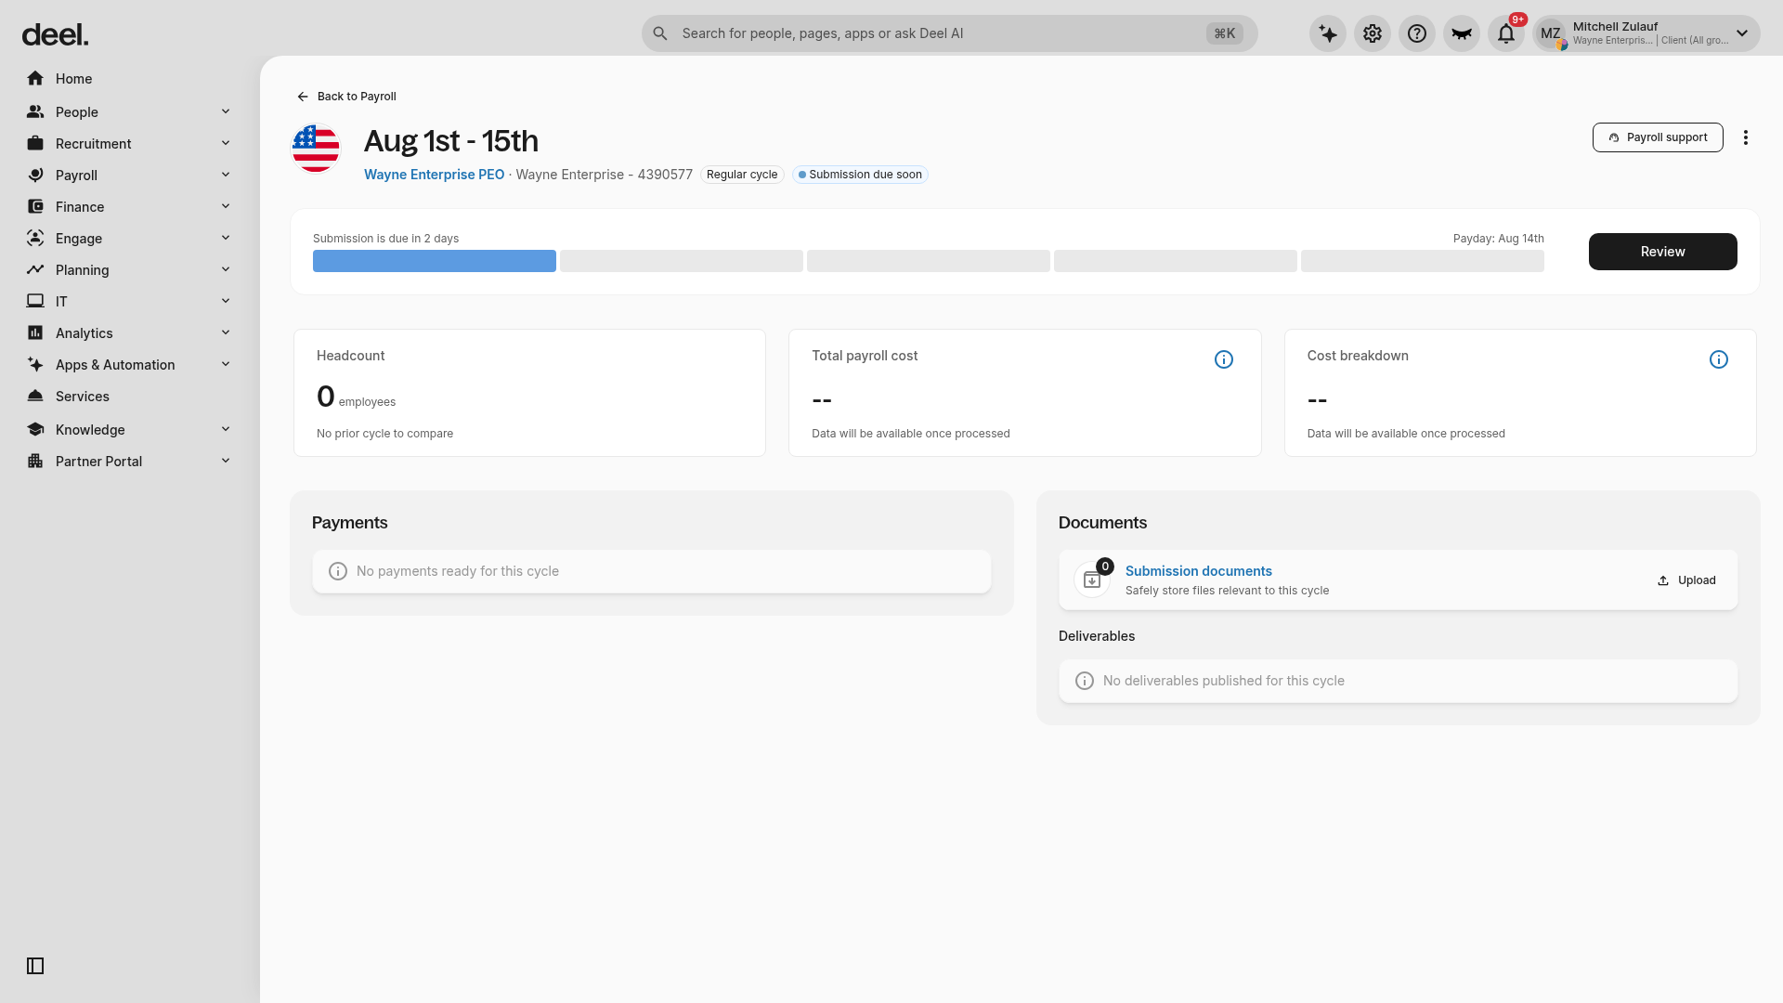The width and height of the screenshot is (1783, 1003).
Task: Click Total payroll cost info icon
Action: click(x=1224, y=359)
